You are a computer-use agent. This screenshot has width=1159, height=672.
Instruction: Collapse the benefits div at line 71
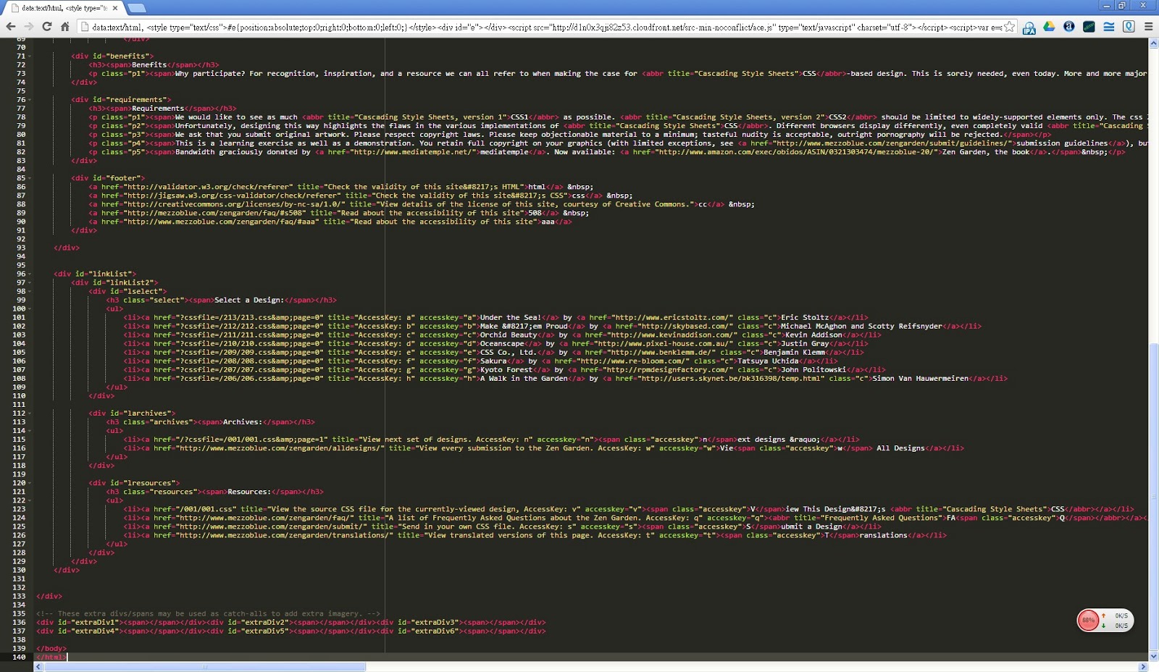[30, 56]
